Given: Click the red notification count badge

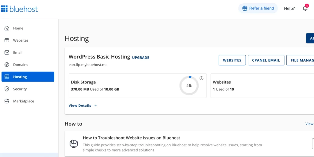Looking at the screenshot, I should click(307, 6).
